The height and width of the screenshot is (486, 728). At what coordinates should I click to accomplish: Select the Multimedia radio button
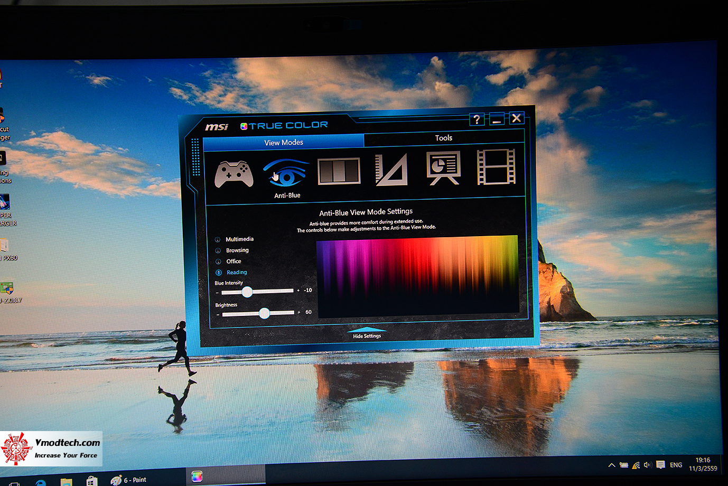(219, 239)
